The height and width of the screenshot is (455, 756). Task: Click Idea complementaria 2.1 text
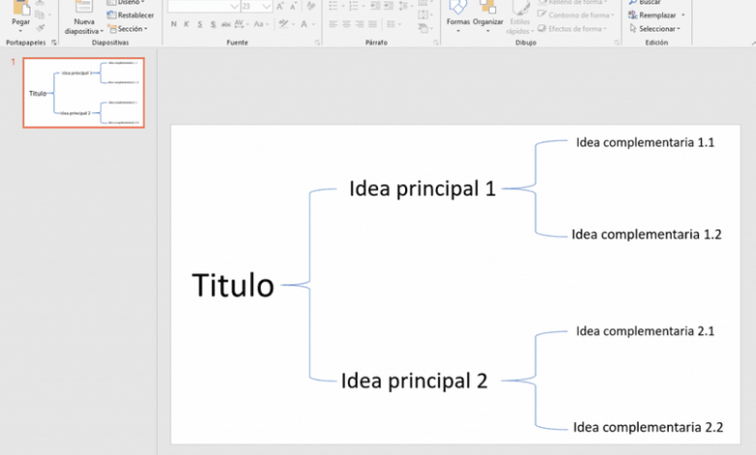[x=646, y=331]
